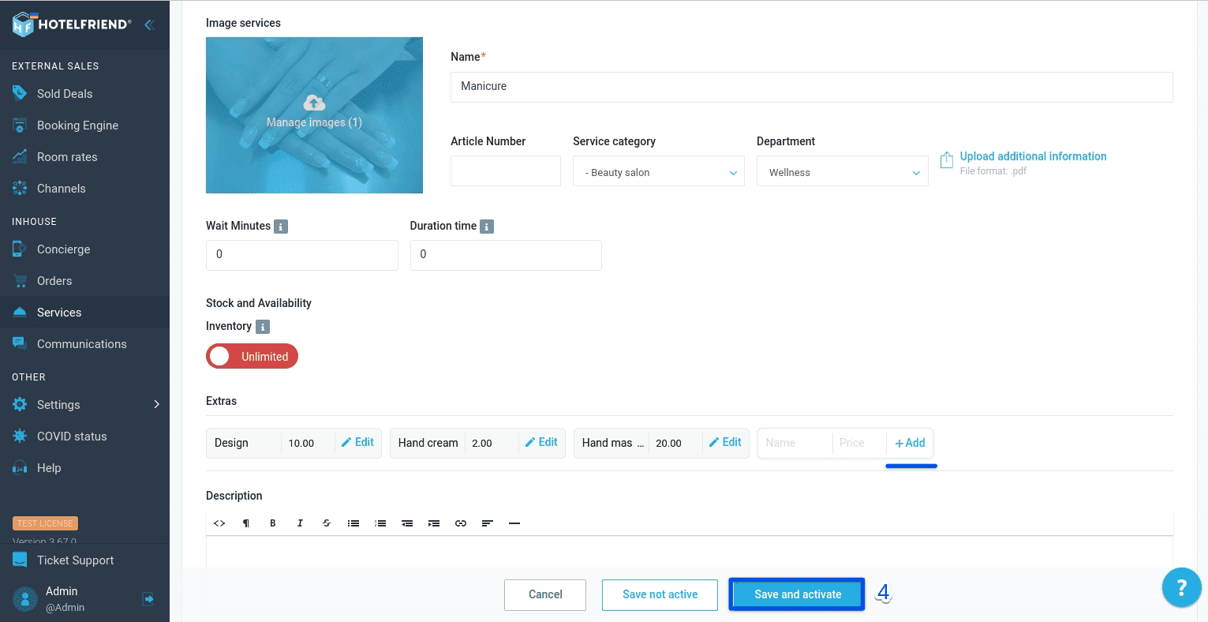The image size is (1208, 622).
Task: Click the HotelFriend logo
Action: coord(73,24)
